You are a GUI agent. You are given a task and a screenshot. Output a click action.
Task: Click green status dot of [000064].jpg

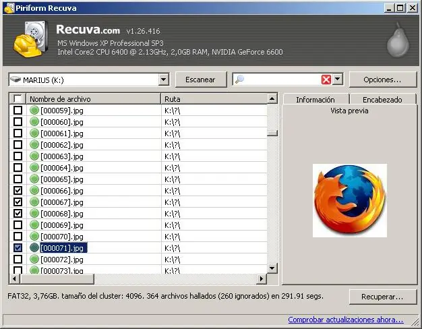[34, 167]
